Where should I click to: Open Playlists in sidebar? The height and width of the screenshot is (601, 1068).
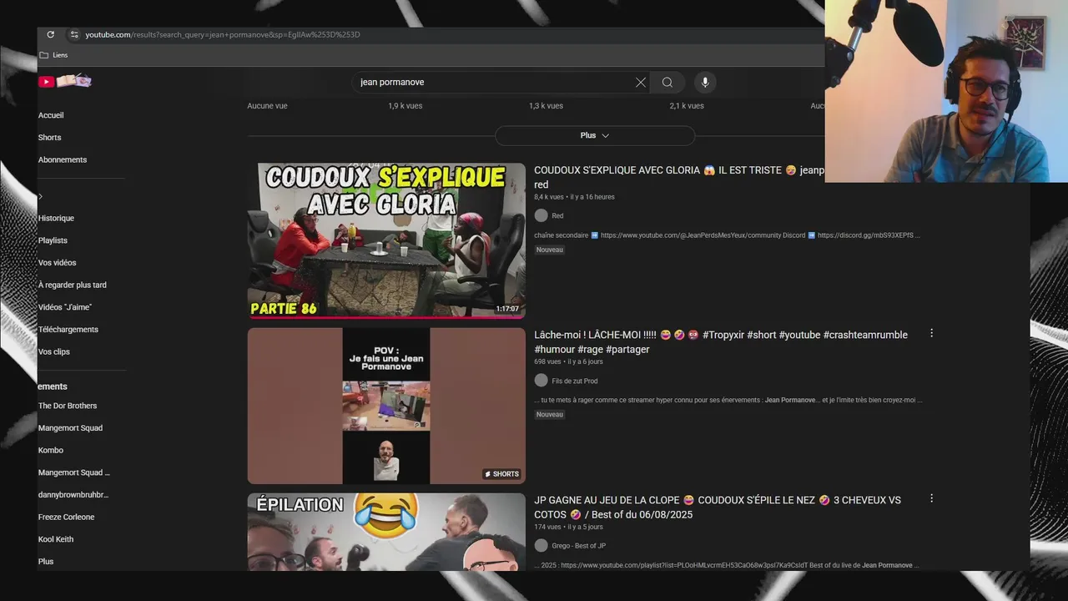click(53, 240)
